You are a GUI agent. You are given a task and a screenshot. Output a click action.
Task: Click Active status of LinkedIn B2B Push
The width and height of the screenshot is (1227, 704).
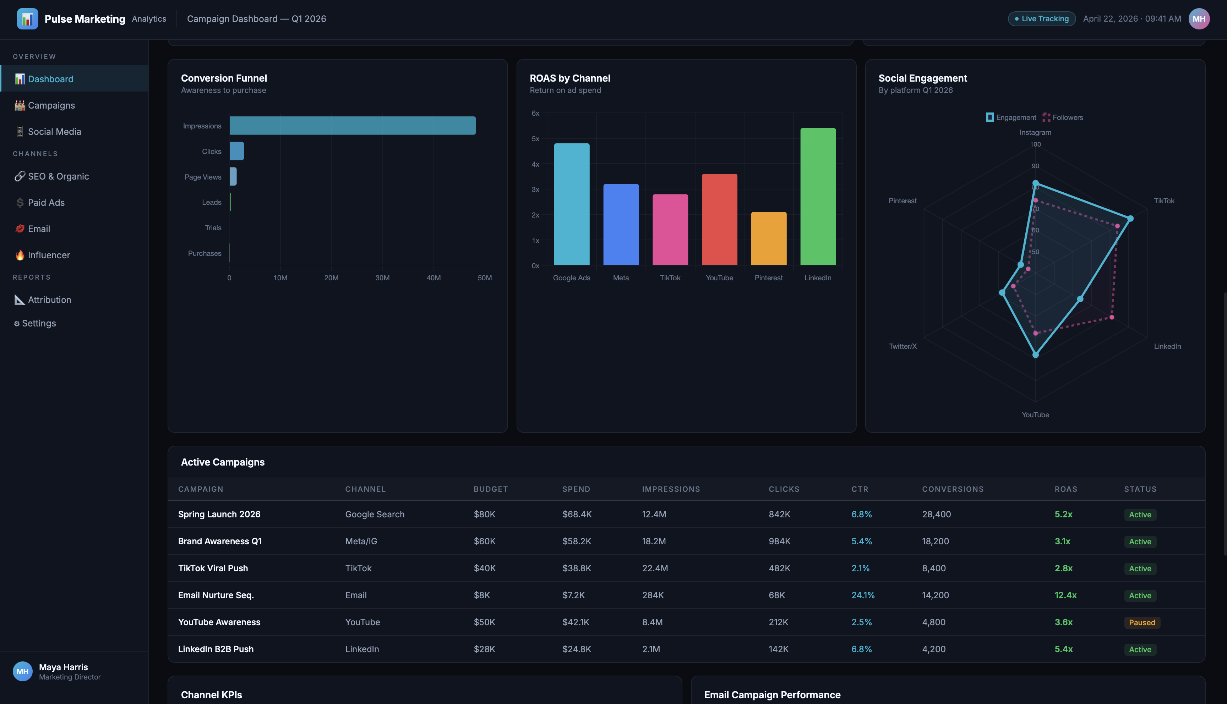pyautogui.click(x=1140, y=649)
